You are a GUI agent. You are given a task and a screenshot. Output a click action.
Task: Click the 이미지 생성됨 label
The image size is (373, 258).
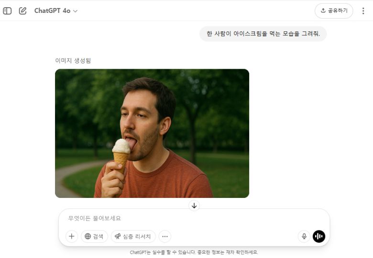pos(73,61)
